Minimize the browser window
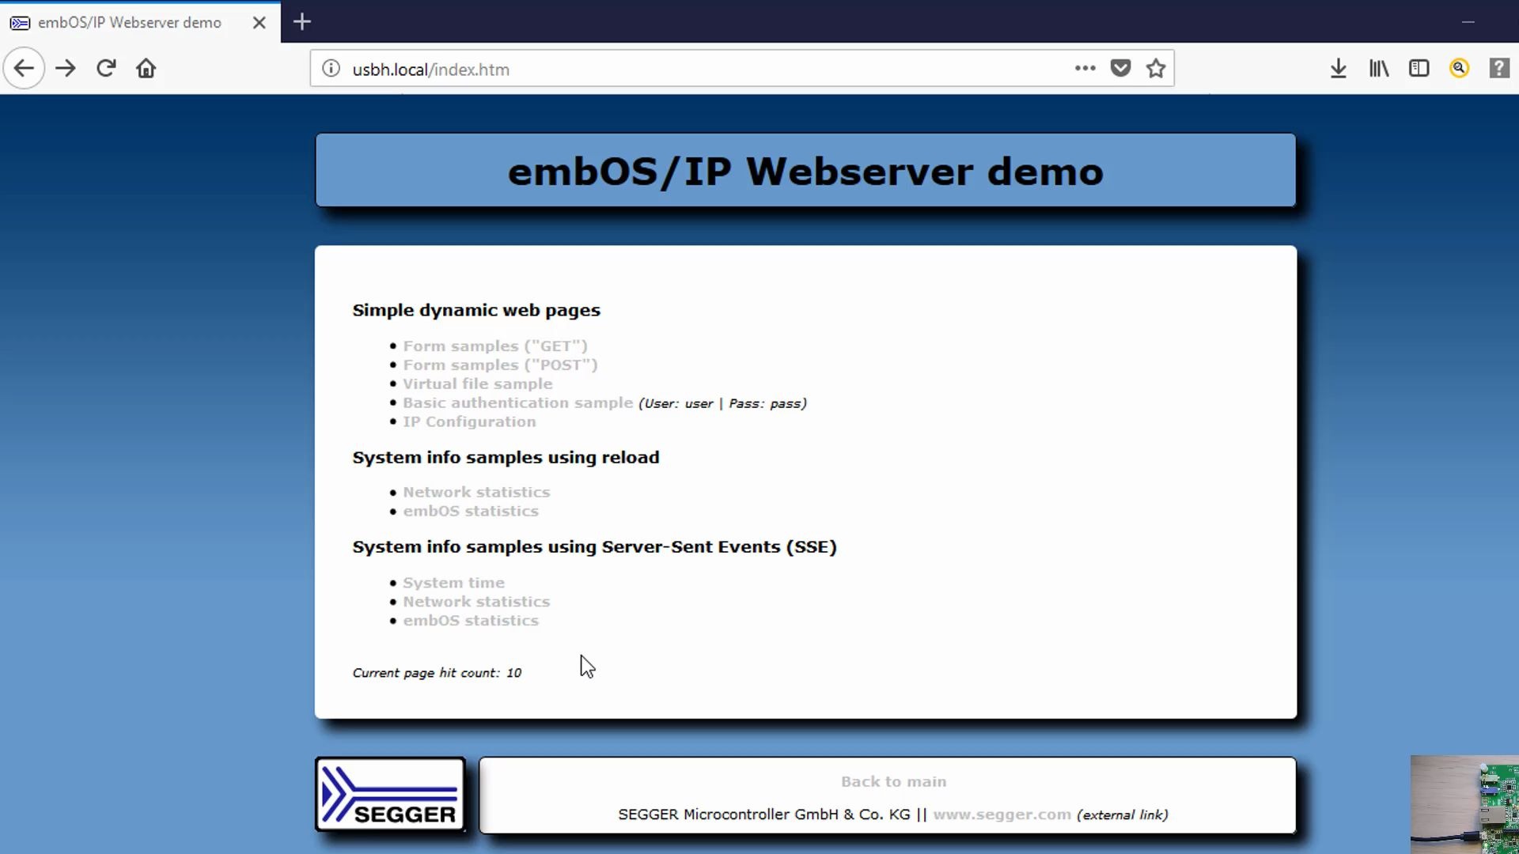This screenshot has height=854, width=1519. [1468, 22]
